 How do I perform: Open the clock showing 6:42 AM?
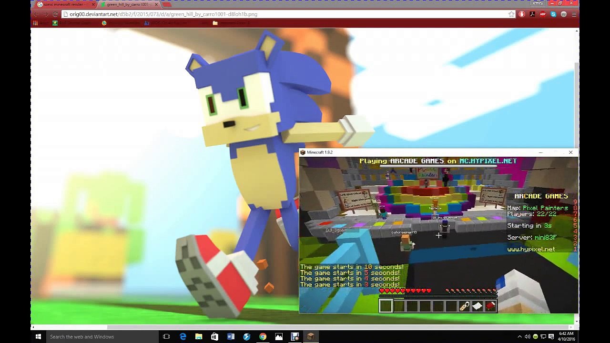(x=566, y=337)
